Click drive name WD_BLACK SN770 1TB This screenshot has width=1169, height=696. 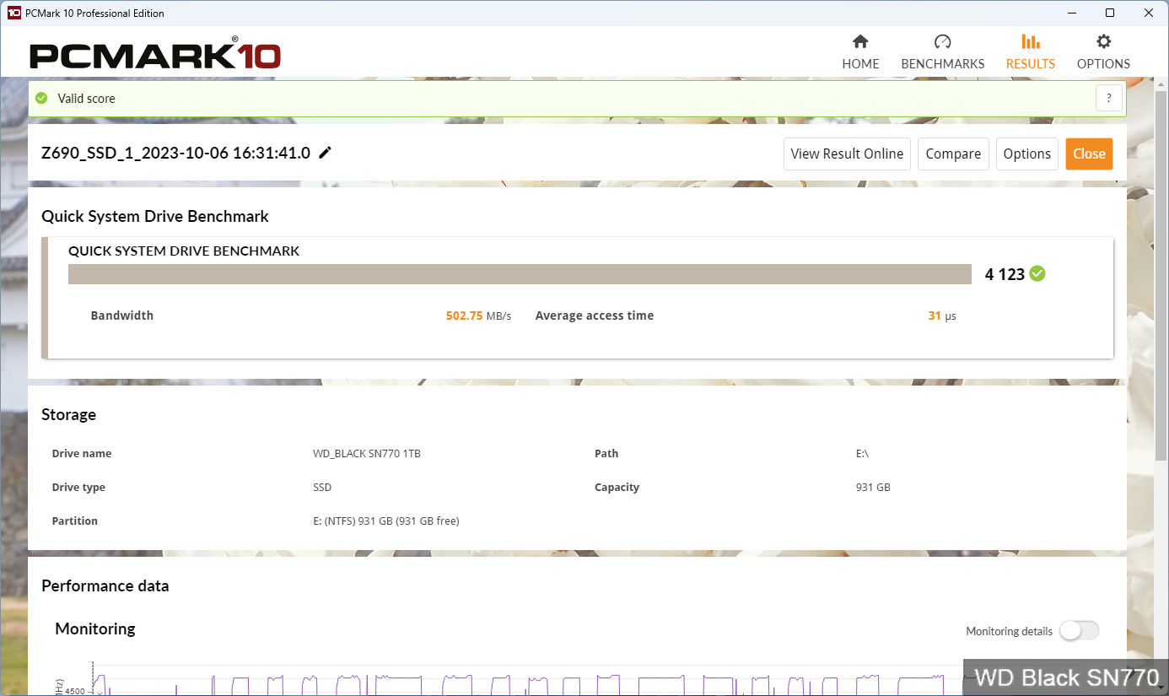367,454
